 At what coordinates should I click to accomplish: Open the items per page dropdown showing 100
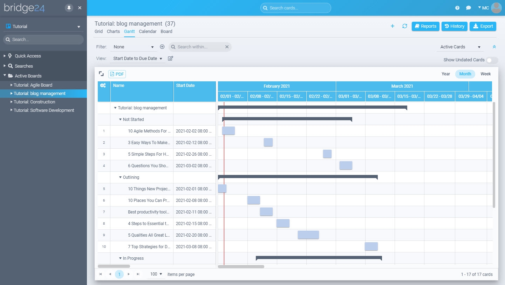pyautogui.click(x=155, y=274)
